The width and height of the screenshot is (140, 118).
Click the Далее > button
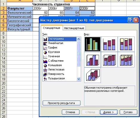pyautogui.click(x=109, y=112)
